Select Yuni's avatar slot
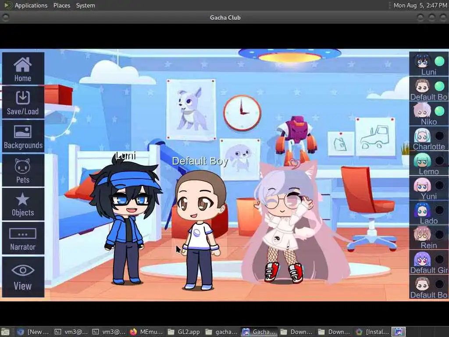The width and height of the screenshot is (449, 337). (423, 185)
